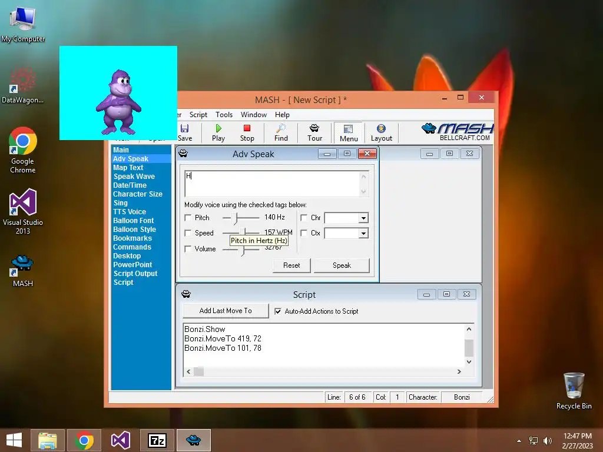This screenshot has width=603, height=452.
Task: Open Visual Studio from the taskbar
Action: click(120, 440)
